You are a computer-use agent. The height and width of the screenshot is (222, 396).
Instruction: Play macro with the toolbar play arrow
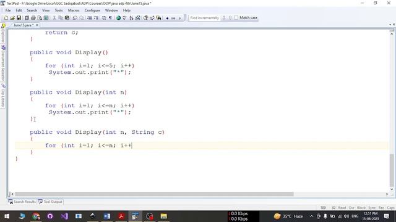[180, 18]
